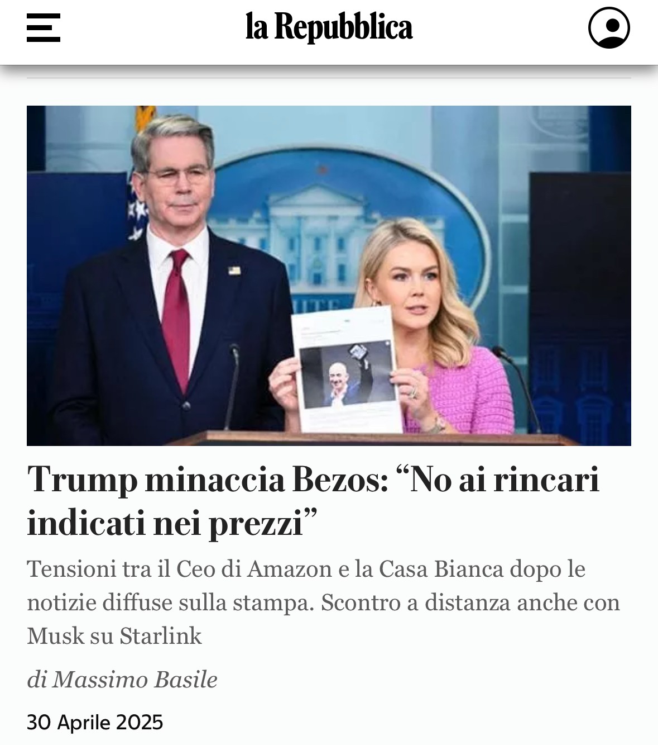Open the user account profile icon
The width and height of the screenshot is (658, 745).
pyautogui.click(x=609, y=27)
